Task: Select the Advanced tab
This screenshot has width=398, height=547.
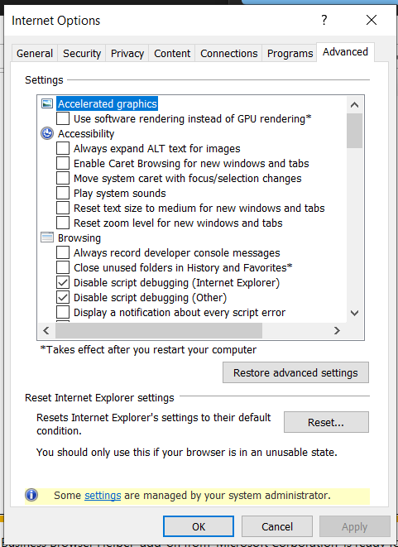Action: (x=345, y=52)
